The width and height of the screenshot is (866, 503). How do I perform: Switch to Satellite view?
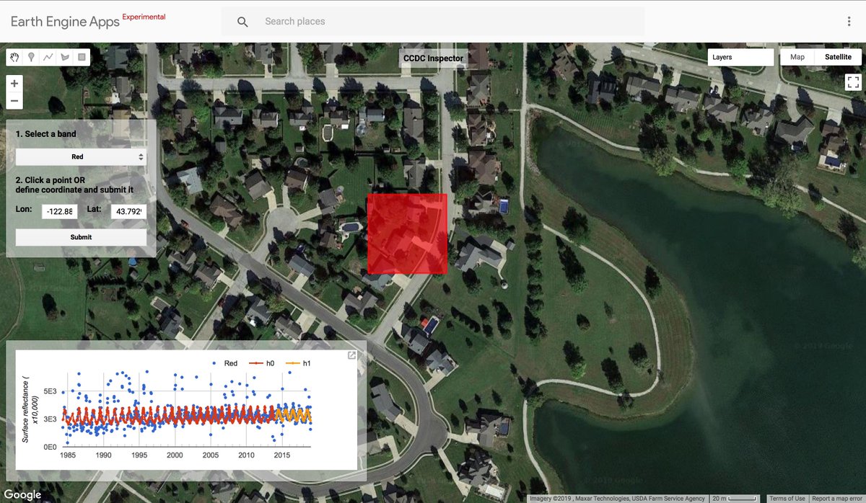838,57
